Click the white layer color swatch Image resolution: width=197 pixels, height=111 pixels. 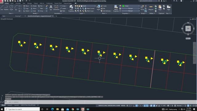(82, 6)
